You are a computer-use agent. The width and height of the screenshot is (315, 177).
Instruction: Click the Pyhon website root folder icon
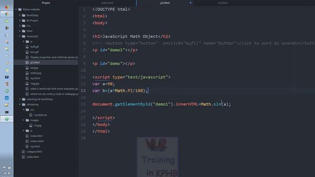tap(20, 9)
